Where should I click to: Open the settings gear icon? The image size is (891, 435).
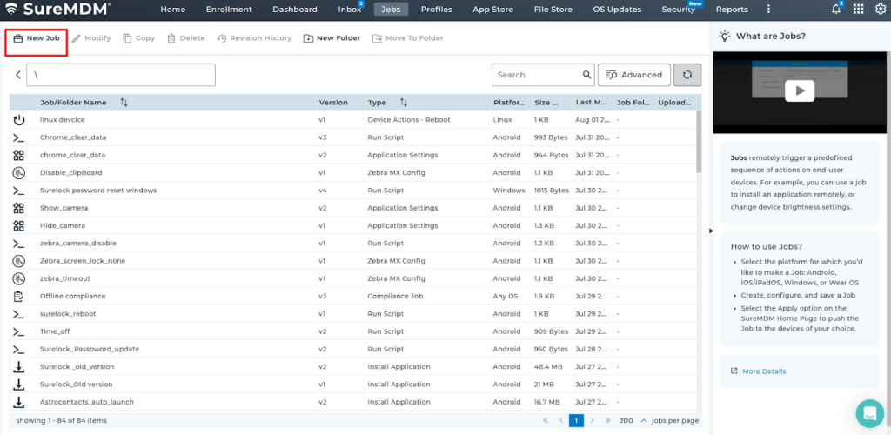[x=880, y=10]
